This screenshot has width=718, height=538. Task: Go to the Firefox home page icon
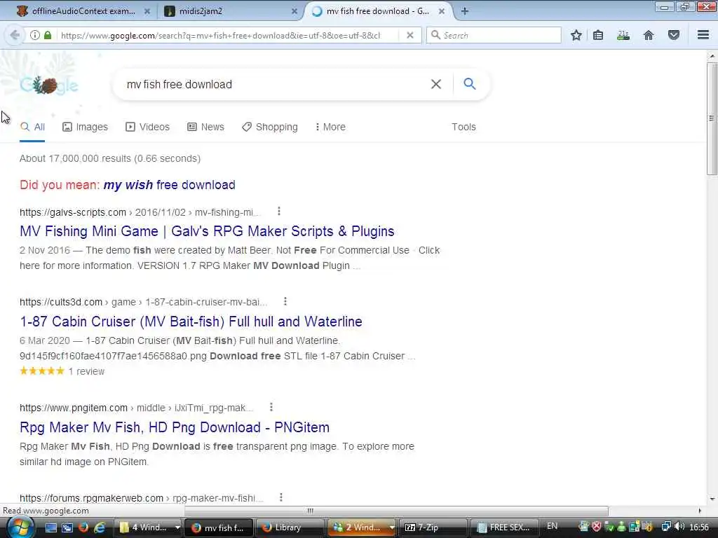(649, 35)
